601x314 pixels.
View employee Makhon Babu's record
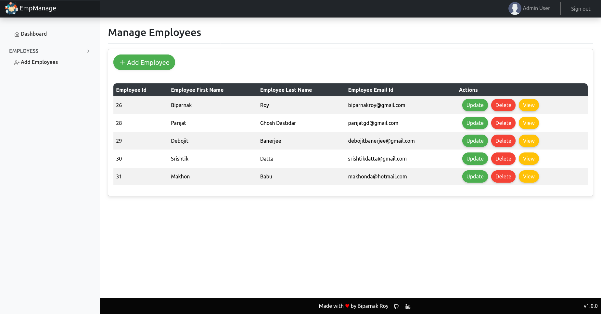[x=529, y=176]
